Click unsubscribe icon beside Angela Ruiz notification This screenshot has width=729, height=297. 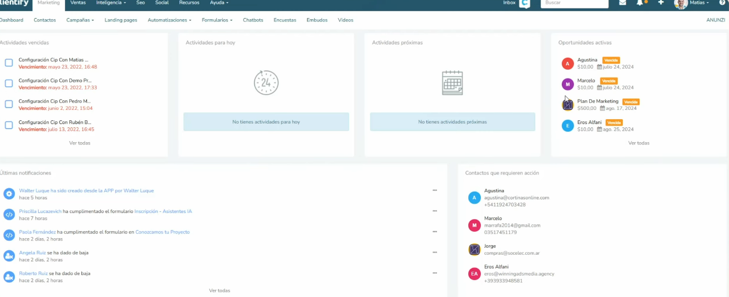coord(9,256)
